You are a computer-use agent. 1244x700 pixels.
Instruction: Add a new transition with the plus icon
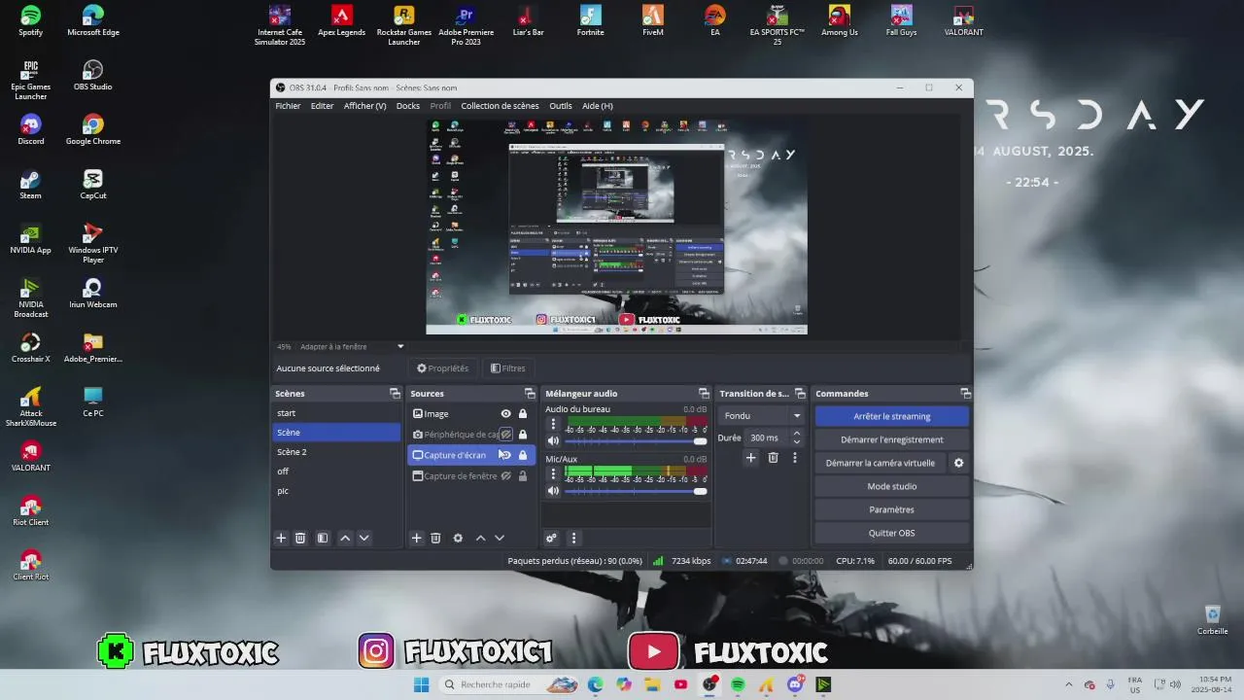(x=750, y=457)
